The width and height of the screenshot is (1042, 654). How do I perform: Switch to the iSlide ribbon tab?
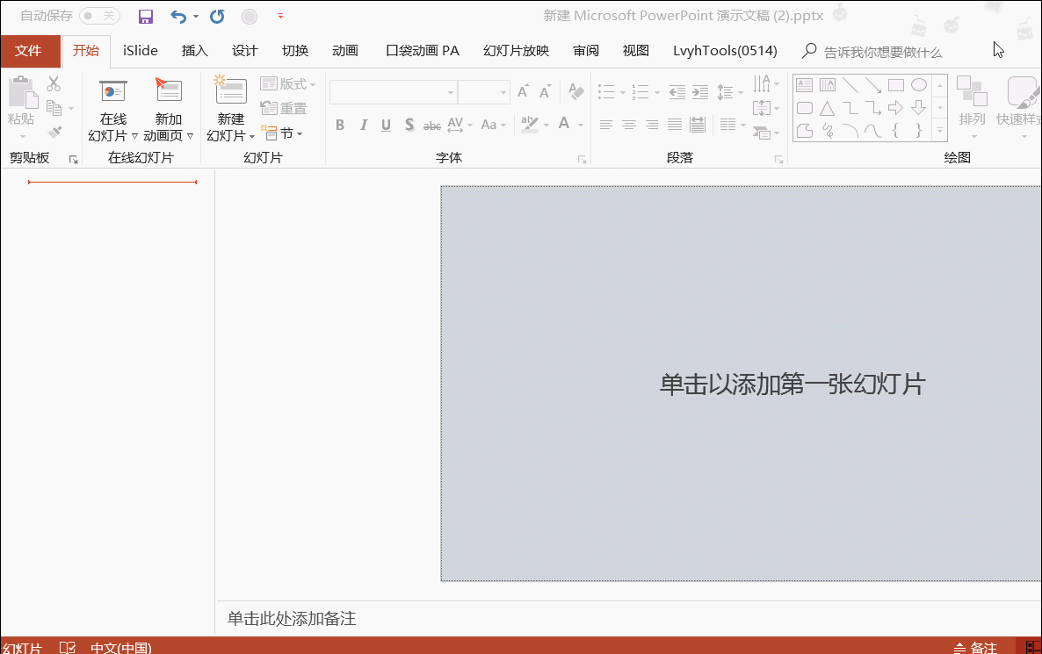click(x=140, y=50)
